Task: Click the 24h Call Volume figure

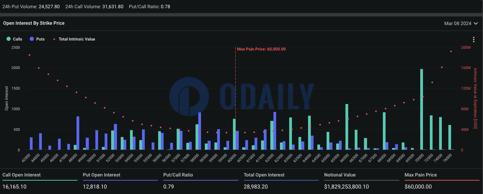Action: point(113,7)
